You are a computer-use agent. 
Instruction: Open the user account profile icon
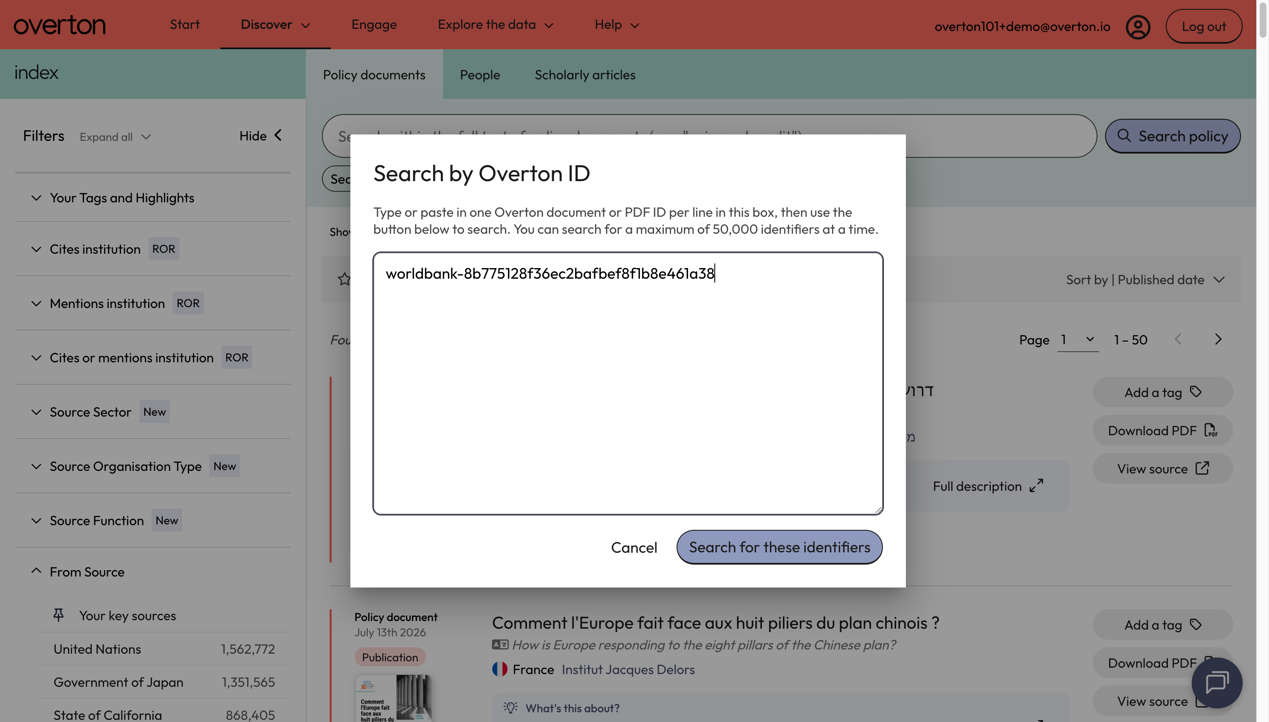[x=1138, y=27]
